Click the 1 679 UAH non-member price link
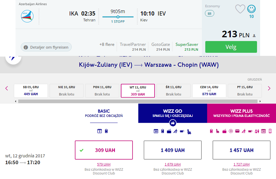The width and height of the screenshot is (276, 179). 173,165
